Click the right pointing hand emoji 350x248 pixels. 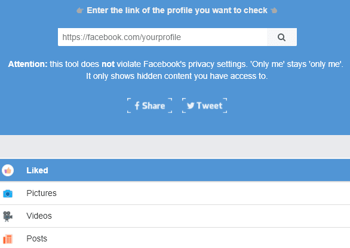(x=274, y=11)
